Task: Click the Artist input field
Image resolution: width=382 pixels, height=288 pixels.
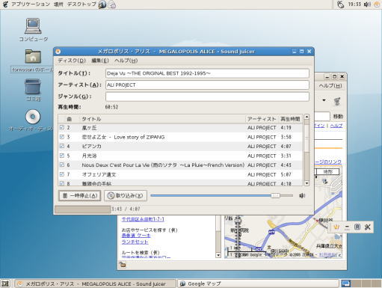Action: (207, 85)
